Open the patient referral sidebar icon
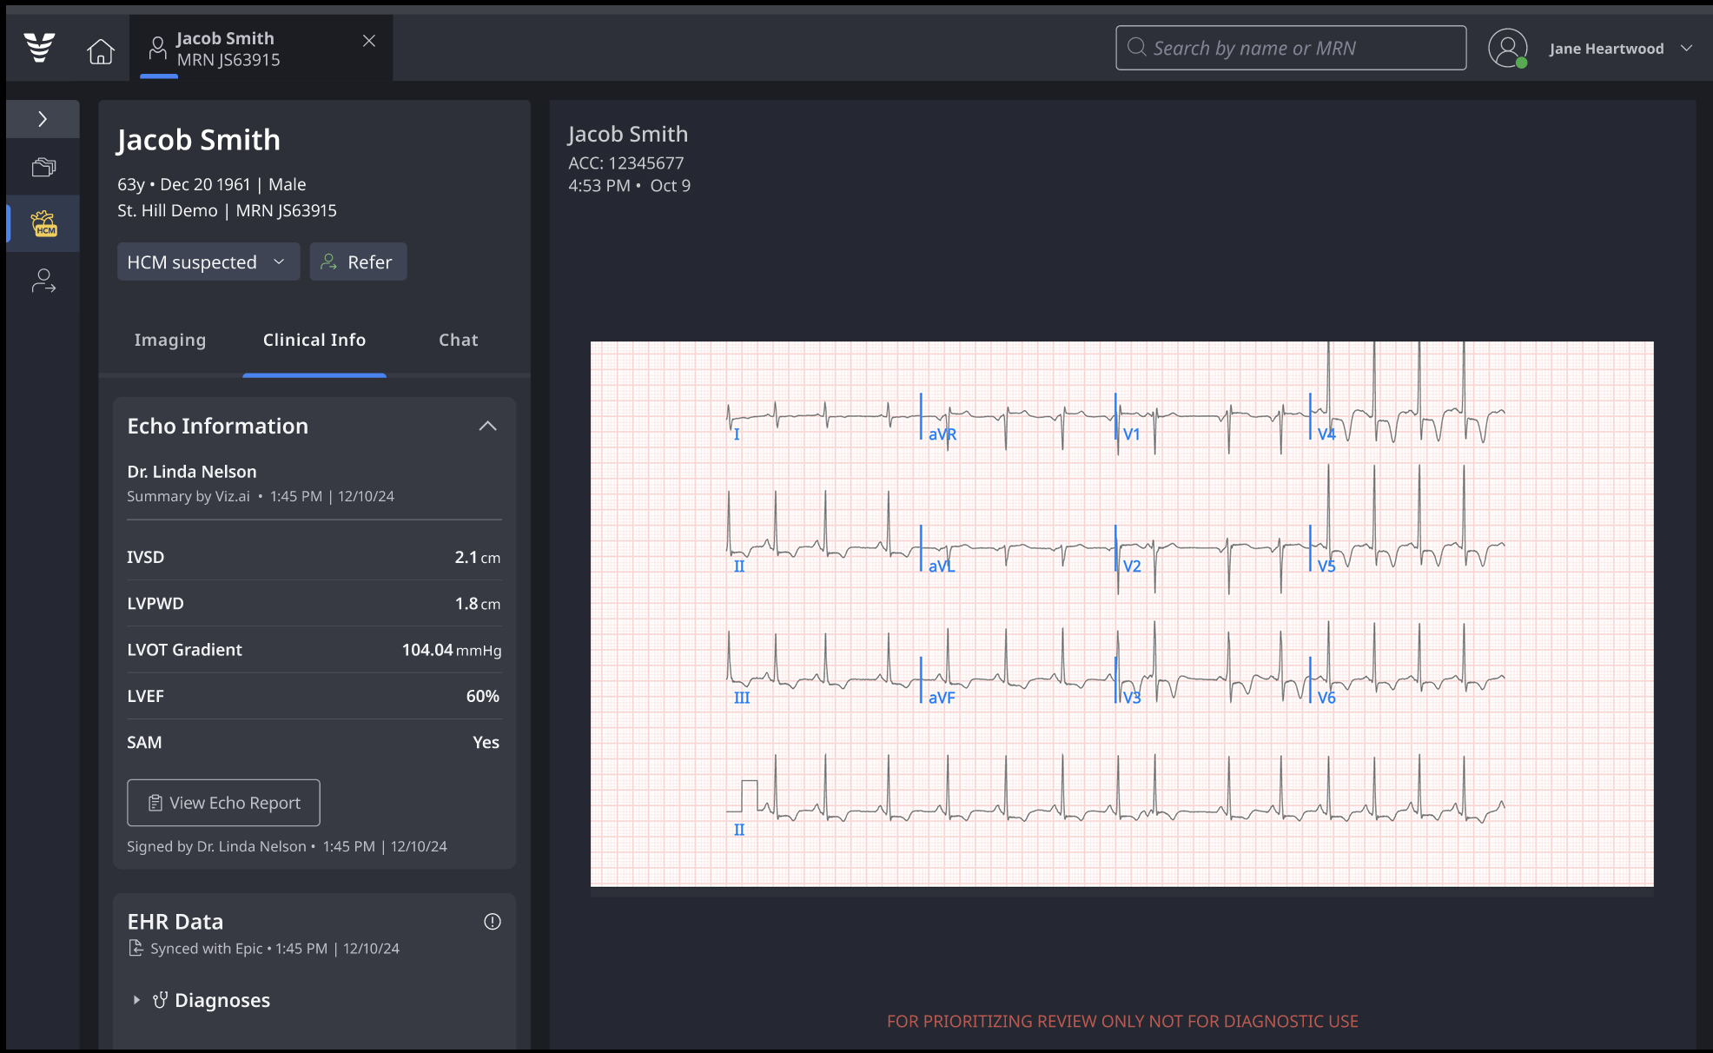 click(43, 281)
